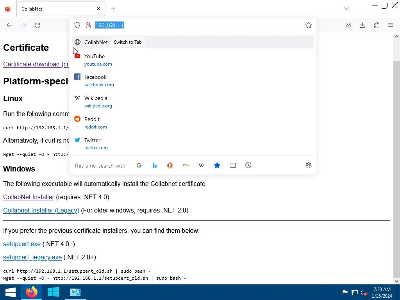
Task: Click the Firefox back arrow button
Action: point(9,25)
